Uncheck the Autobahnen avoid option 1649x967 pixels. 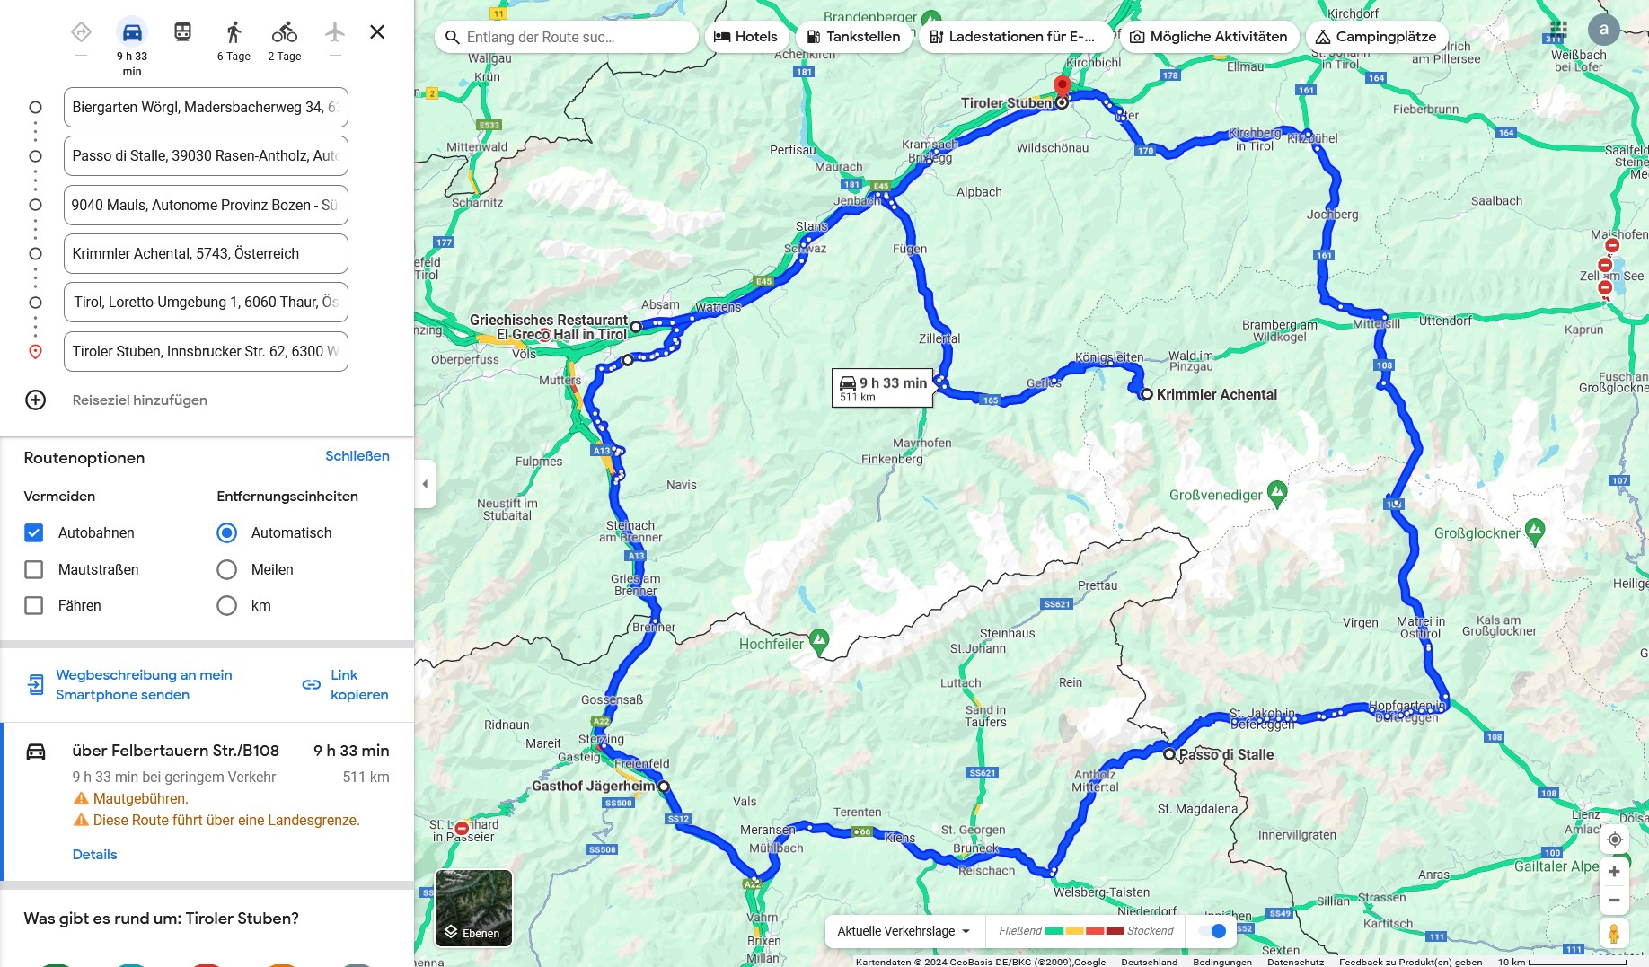click(34, 533)
